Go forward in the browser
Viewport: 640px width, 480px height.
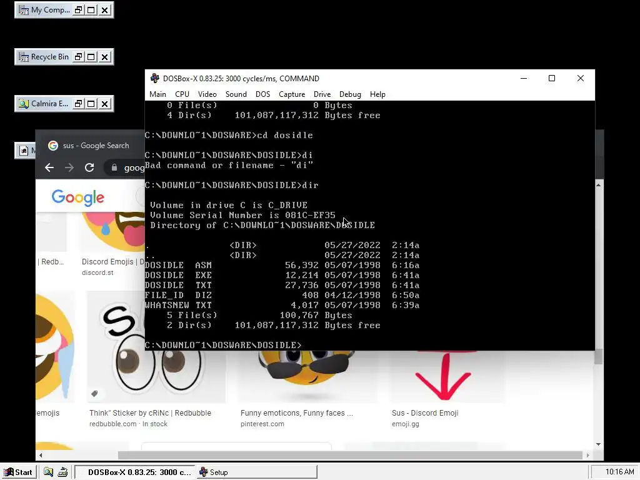tap(69, 167)
